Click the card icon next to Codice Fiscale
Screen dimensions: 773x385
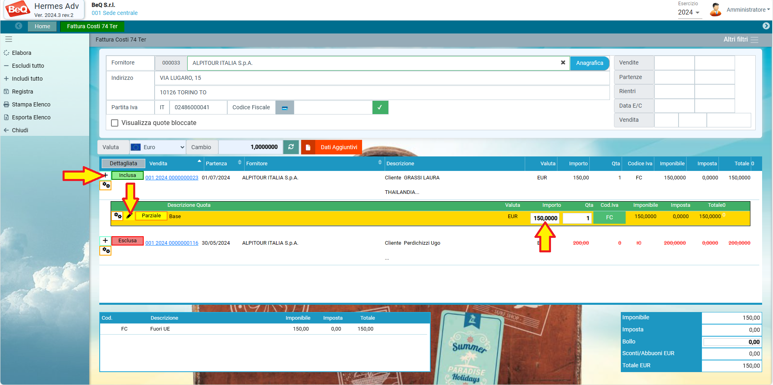[285, 108]
